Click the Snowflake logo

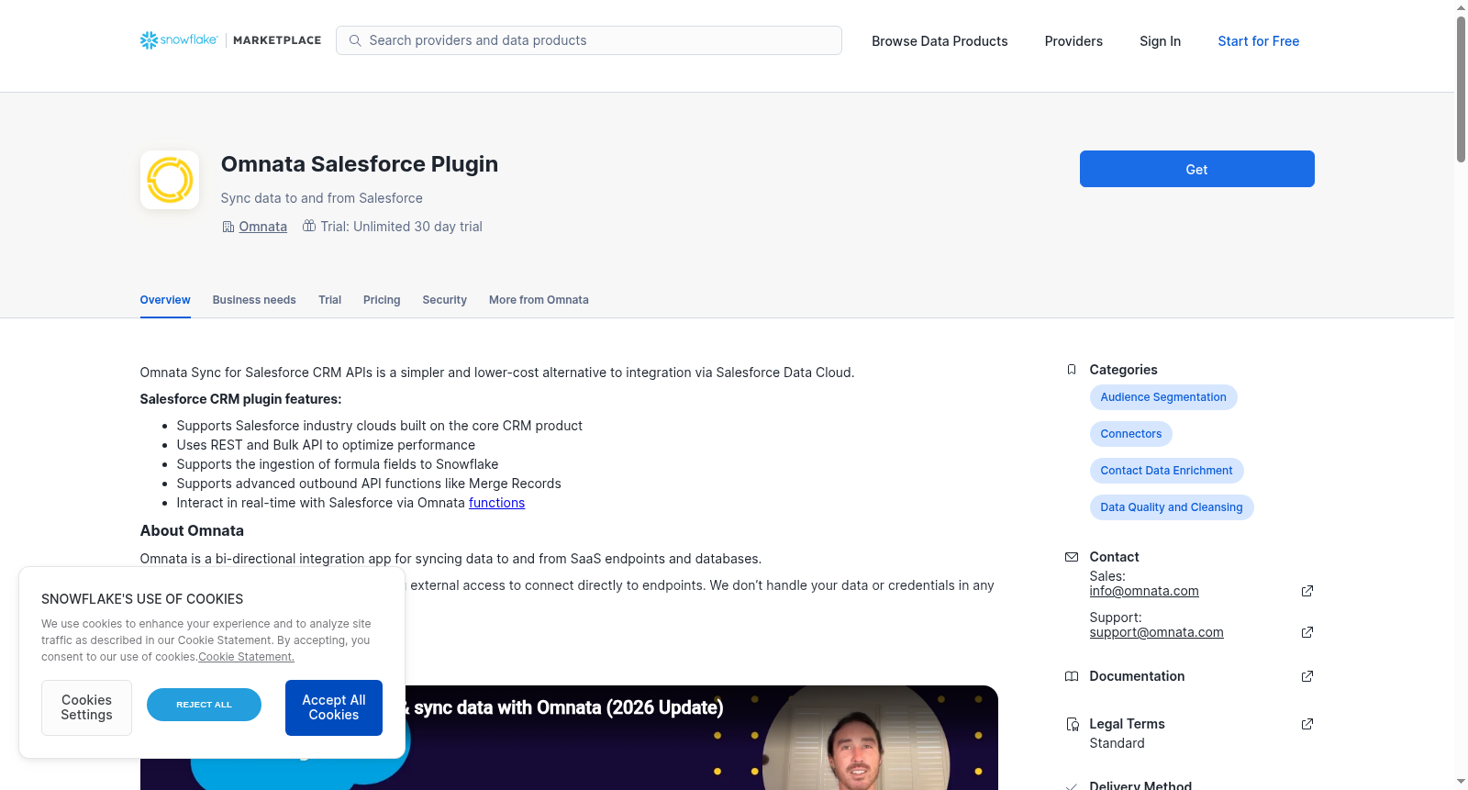(x=179, y=40)
